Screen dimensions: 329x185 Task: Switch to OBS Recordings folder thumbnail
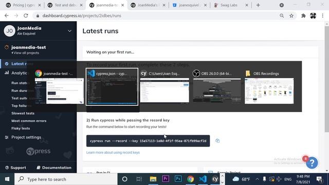point(269,87)
